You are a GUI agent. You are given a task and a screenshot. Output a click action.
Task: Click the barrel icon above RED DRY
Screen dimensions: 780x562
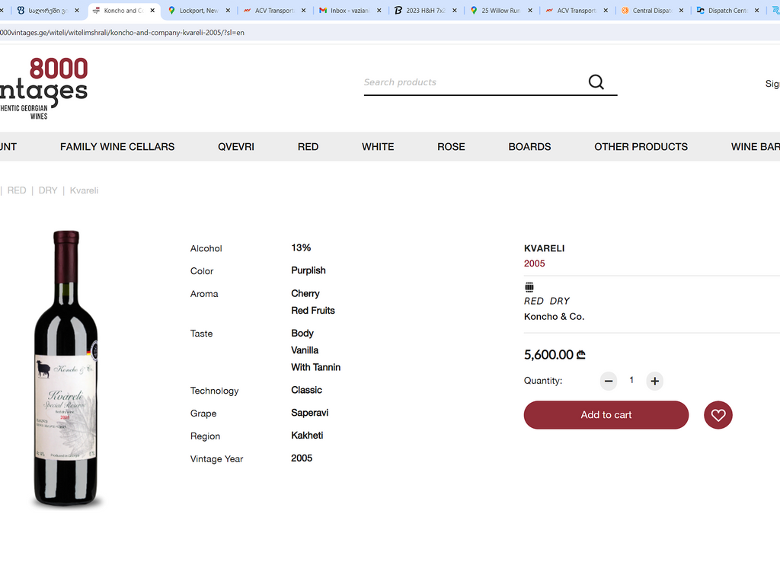click(x=529, y=287)
